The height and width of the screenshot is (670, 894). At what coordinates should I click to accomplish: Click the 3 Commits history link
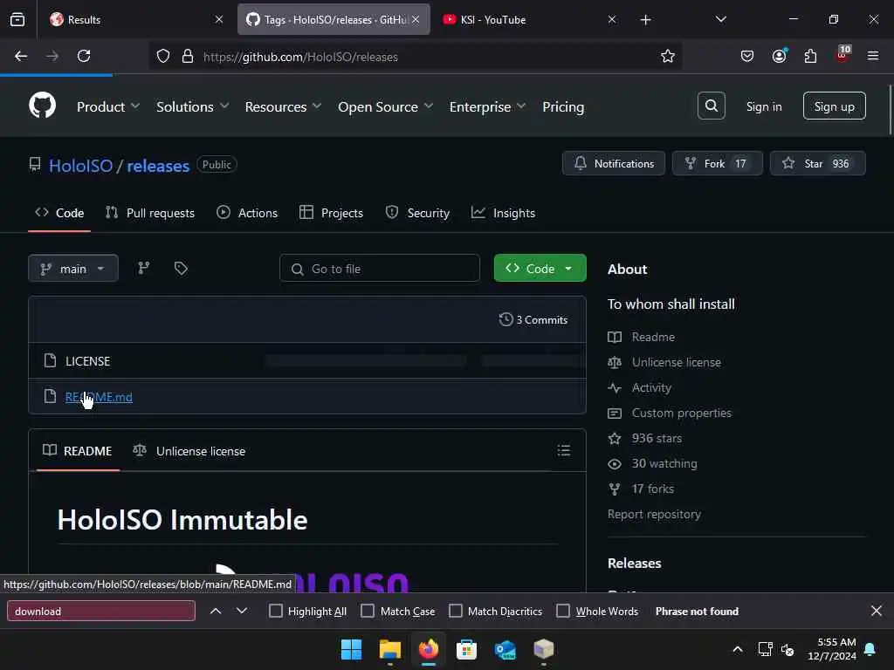click(x=533, y=319)
